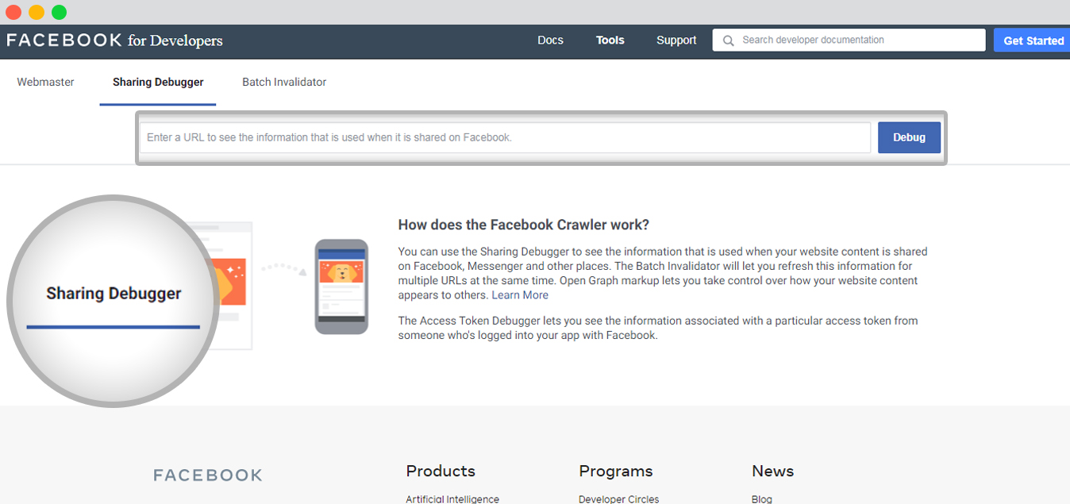Viewport: 1070px width, 504px height.
Task: Click the footer FACEBOOK wordmark
Action: (x=207, y=475)
